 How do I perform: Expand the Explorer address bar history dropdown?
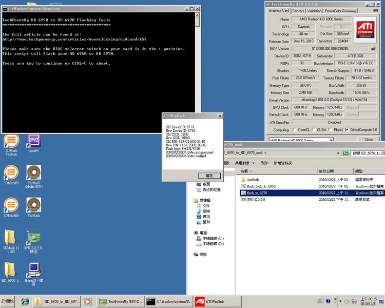(338, 153)
